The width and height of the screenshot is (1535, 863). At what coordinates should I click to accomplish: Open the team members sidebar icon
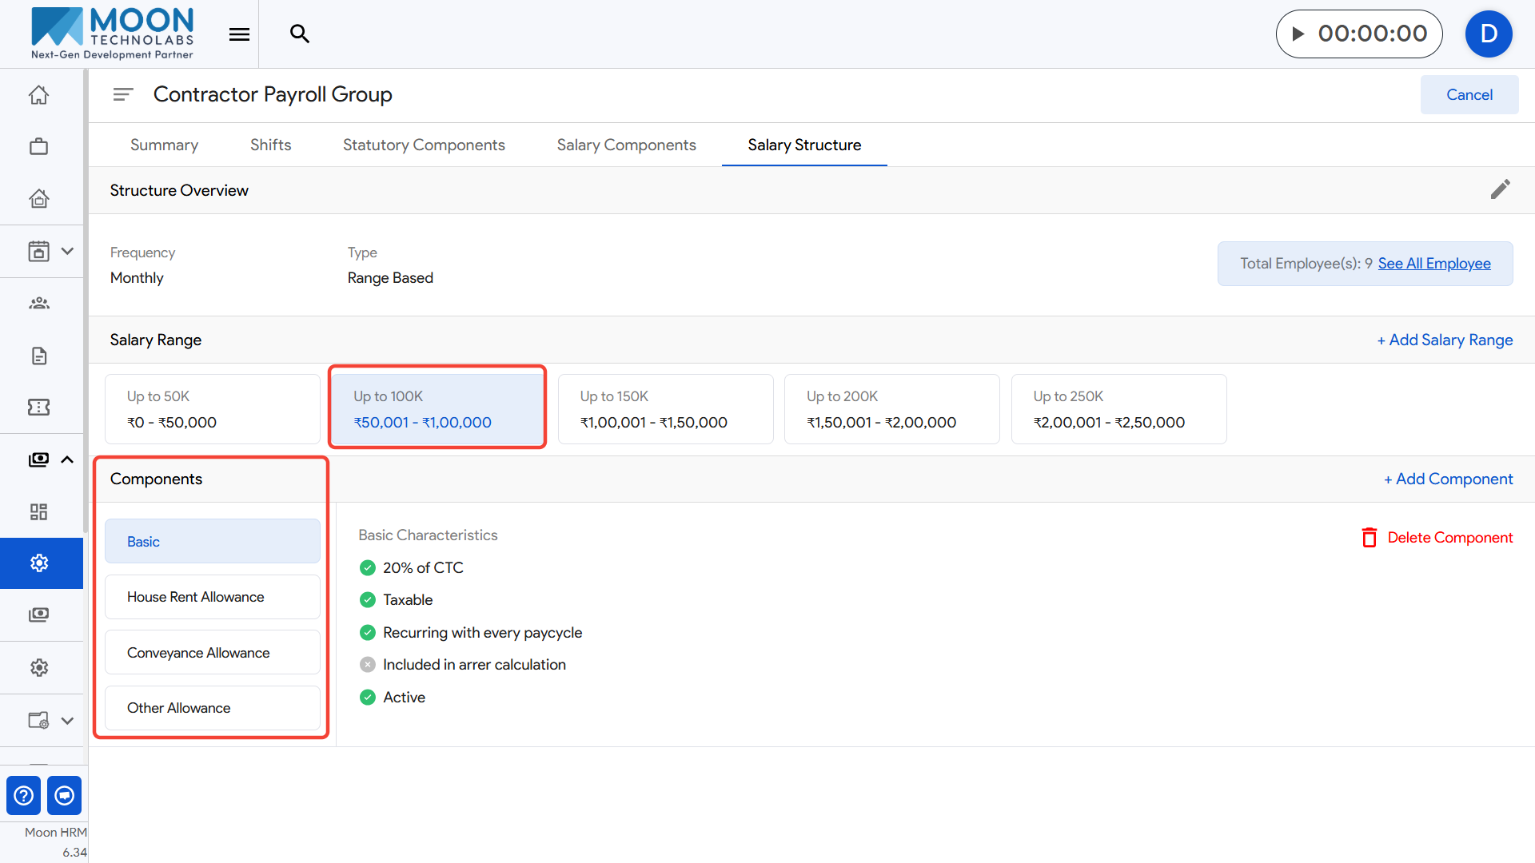[38, 303]
